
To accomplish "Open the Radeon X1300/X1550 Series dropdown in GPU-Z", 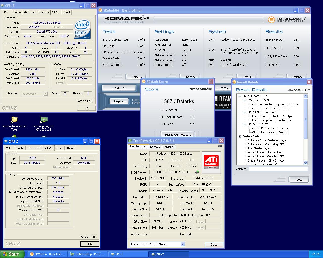I will point(183,244).
